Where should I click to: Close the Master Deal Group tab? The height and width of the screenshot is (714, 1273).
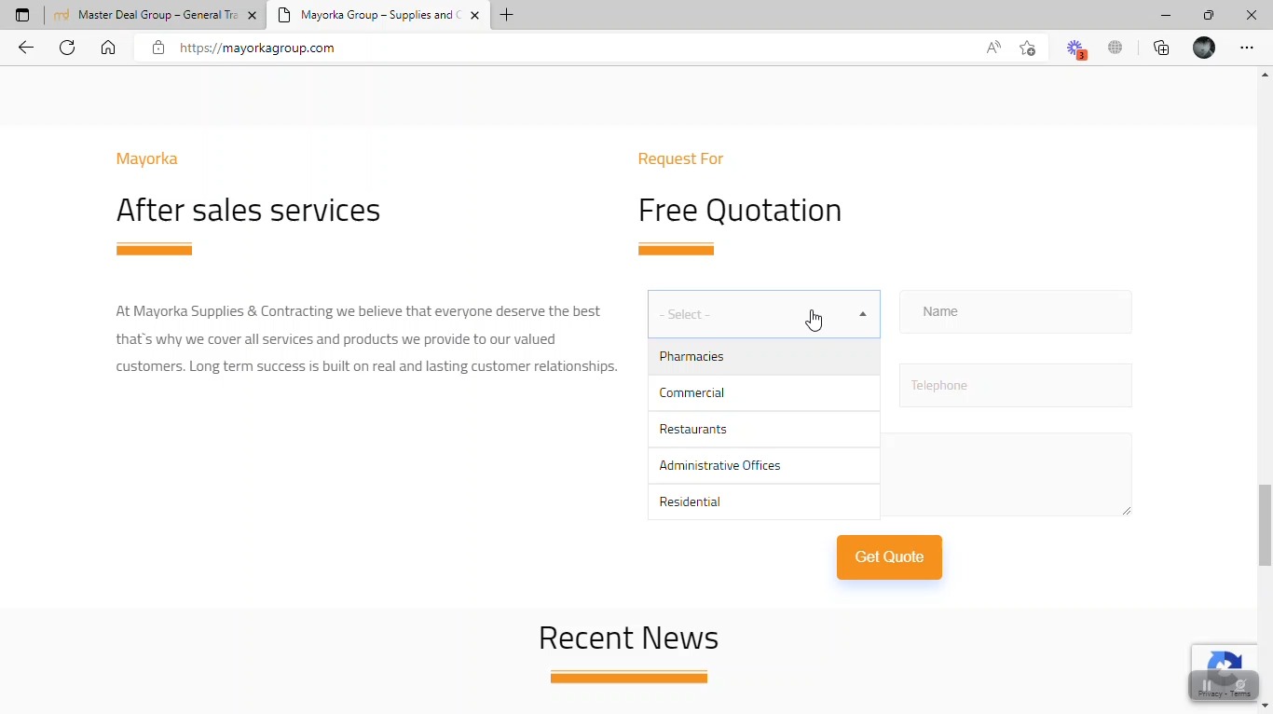pos(252,15)
